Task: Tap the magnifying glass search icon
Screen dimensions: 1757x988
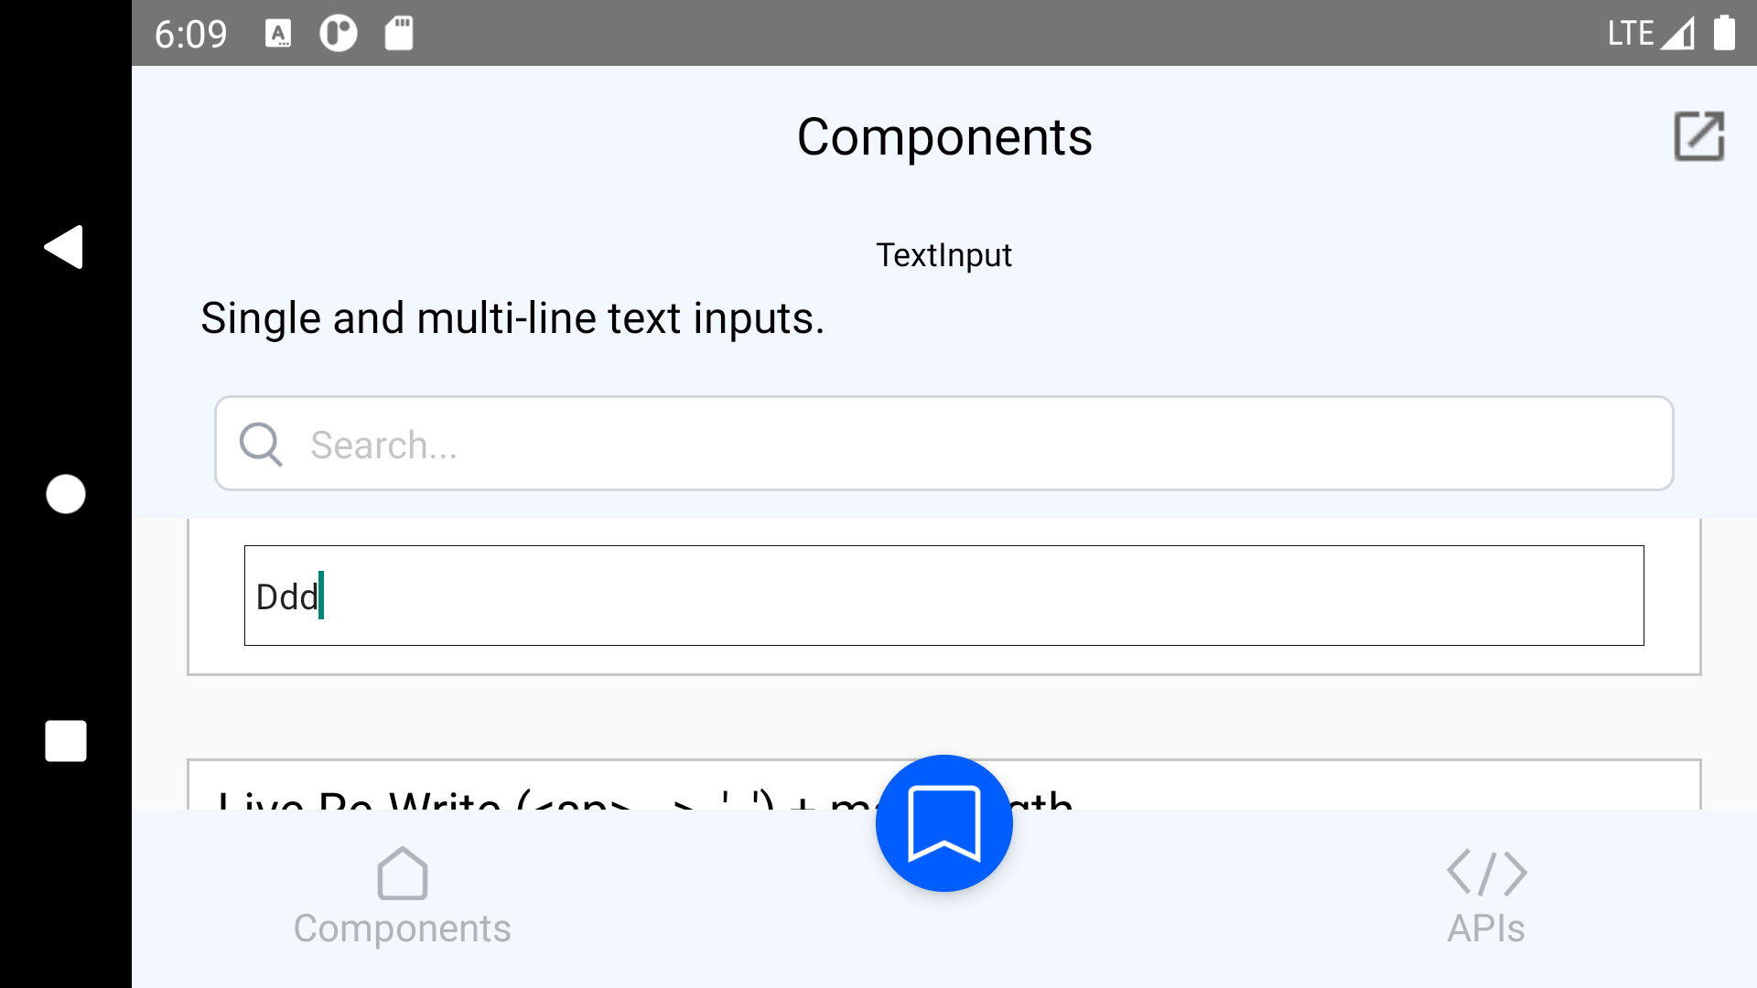Action: [x=260, y=444]
